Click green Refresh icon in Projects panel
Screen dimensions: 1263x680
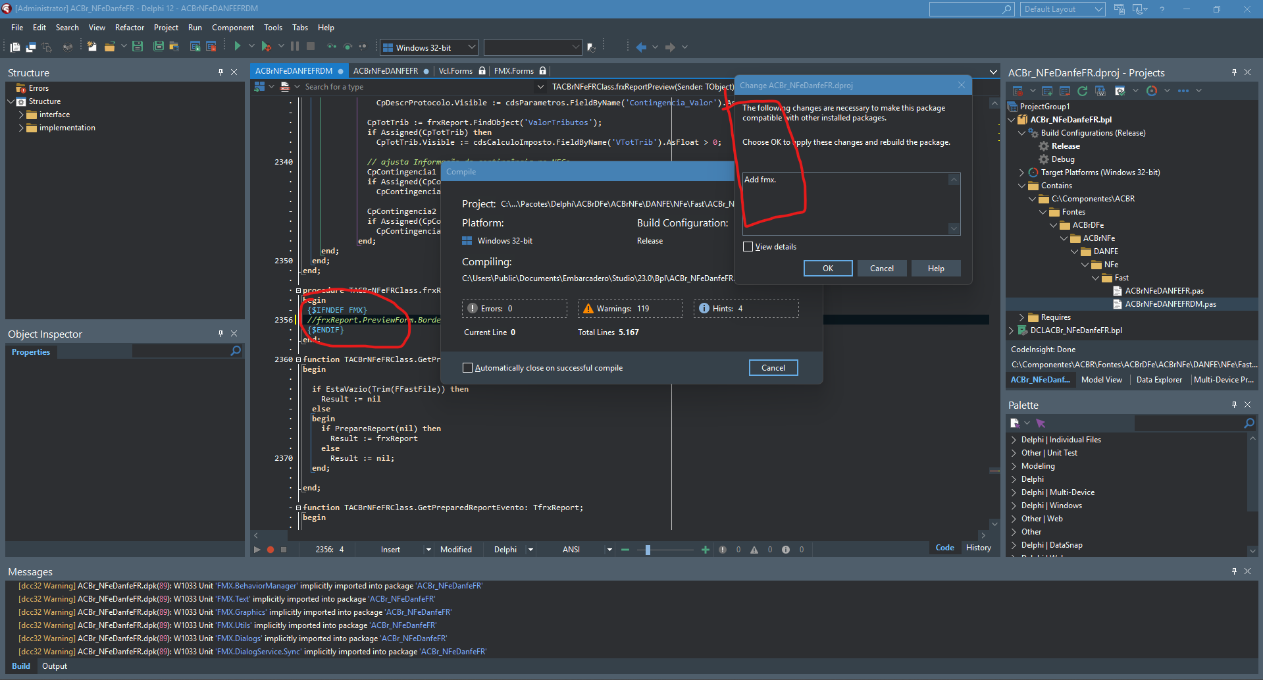point(1082,91)
